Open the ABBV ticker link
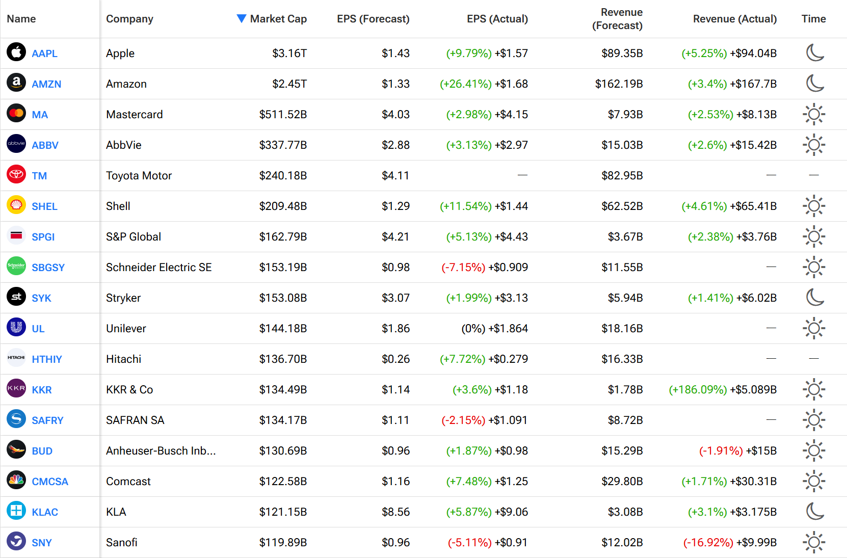This screenshot has width=847, height=558. [x=45, y=145]
